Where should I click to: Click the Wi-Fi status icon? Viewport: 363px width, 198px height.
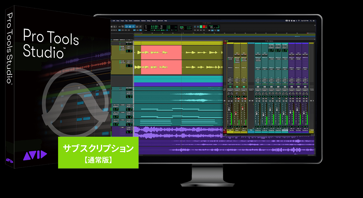coord(299,21)
